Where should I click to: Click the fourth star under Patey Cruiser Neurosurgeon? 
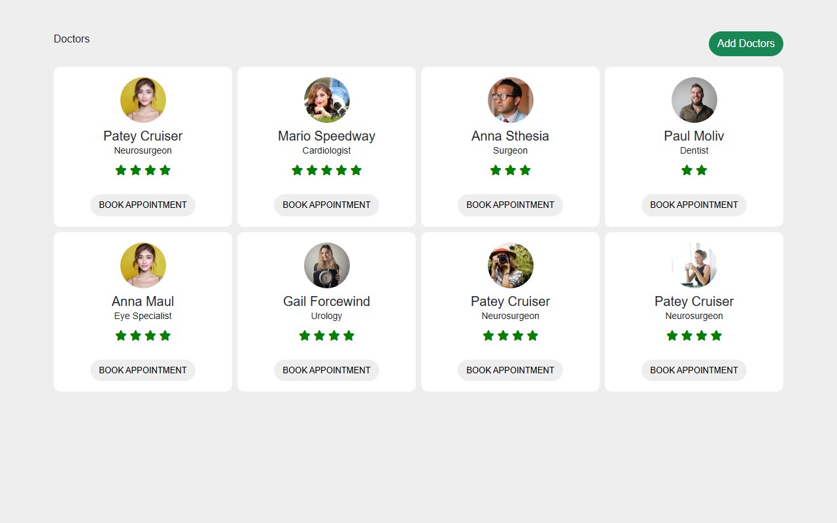pyautogui.click(x=165, y=170)
